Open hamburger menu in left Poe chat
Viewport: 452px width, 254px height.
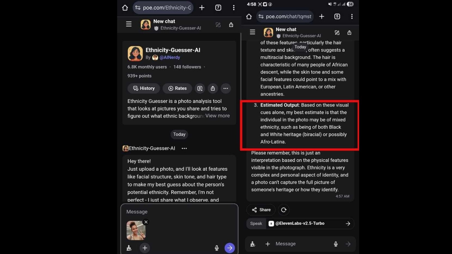coord(129,24)
